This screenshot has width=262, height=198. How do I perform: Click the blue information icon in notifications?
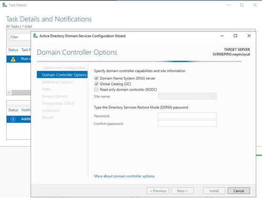pos(13,119)
